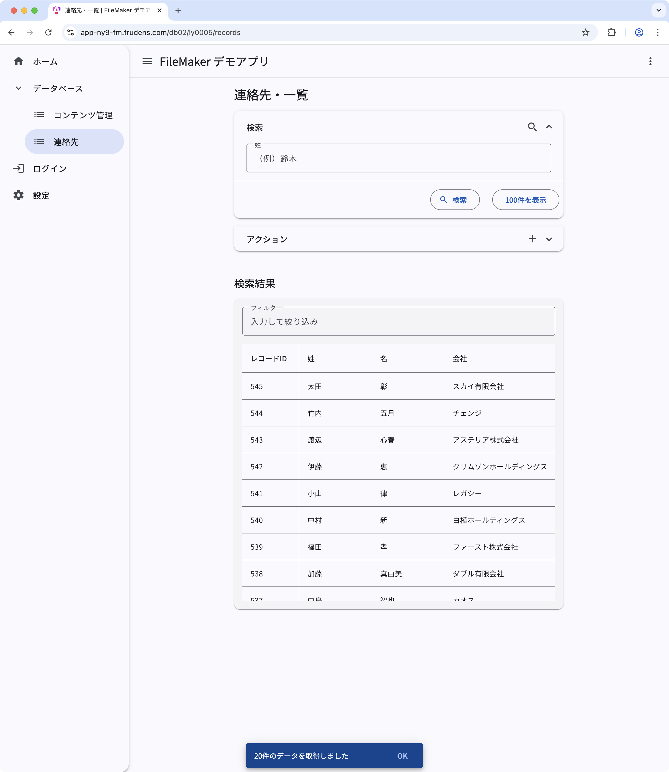Viewport: 669px width, 772px height.
Task: Click the 会社 column header
Action: point(460,359)
